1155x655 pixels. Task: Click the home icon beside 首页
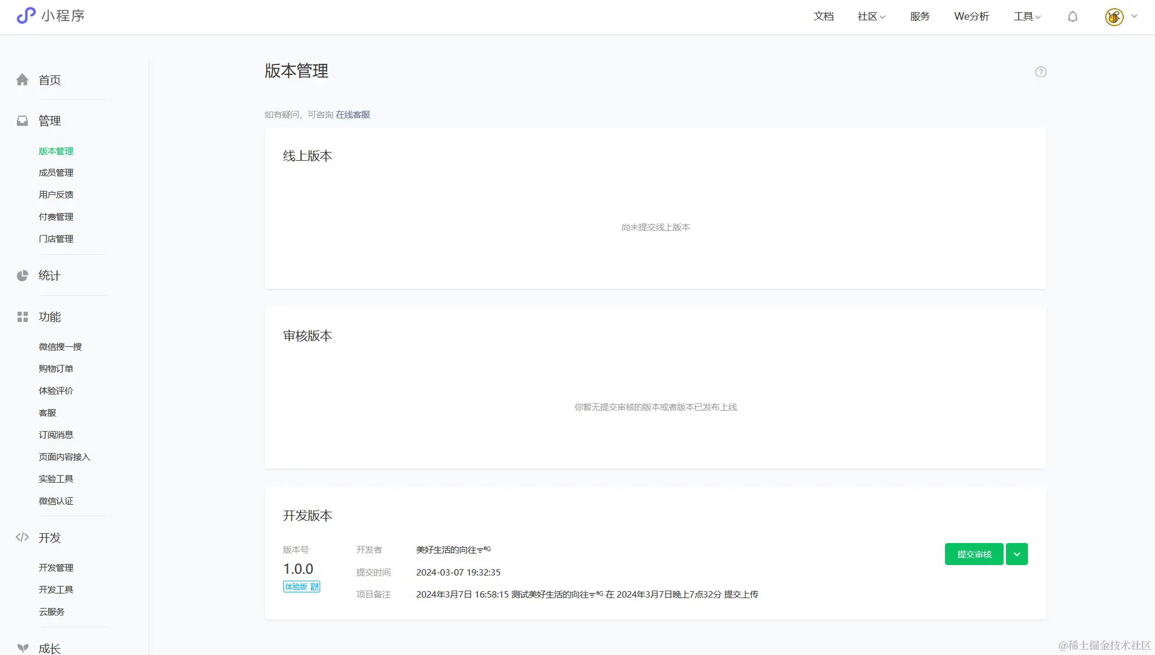23,79
